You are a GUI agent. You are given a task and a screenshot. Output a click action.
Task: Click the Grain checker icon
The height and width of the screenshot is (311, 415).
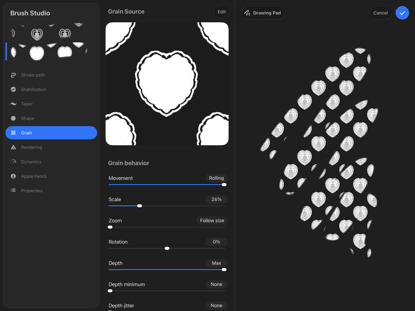[x=13, y=133]
